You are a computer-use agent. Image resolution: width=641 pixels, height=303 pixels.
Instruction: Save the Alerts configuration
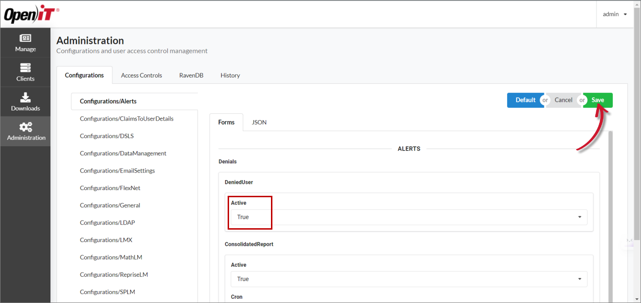coord(598,100)
